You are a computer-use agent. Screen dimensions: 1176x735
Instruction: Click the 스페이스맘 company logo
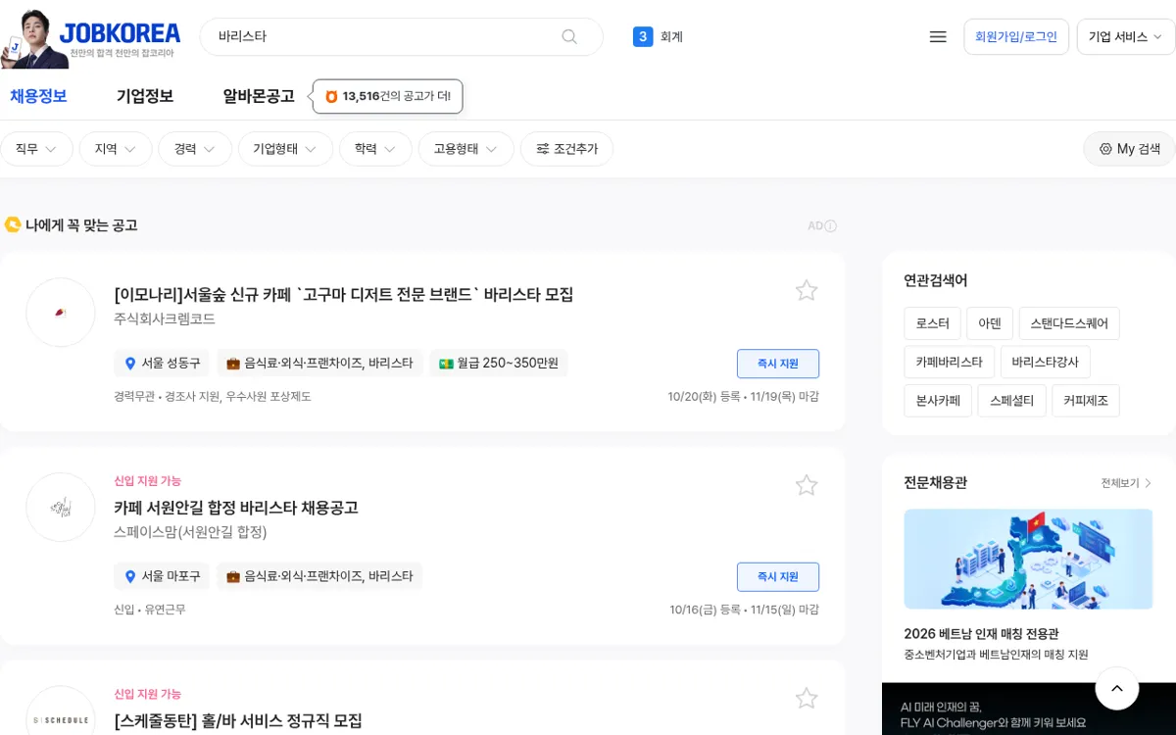coord(61,507)
